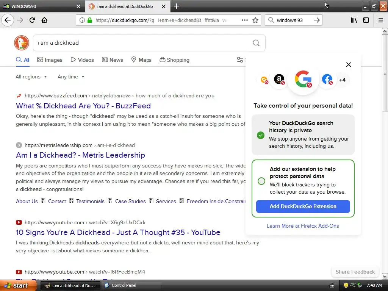Show site information via the info icon
This screenshot has height=291, width=388.
(x=82, y=20)
